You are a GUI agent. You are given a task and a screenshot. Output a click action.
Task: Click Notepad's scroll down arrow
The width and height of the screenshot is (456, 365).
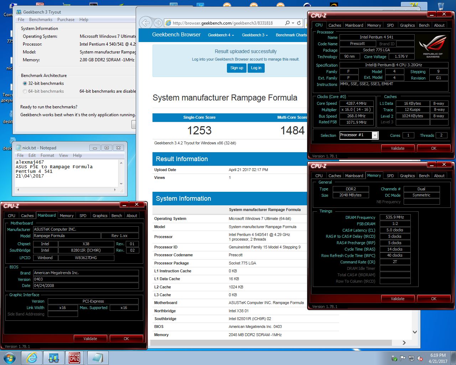tap(121, 184)
